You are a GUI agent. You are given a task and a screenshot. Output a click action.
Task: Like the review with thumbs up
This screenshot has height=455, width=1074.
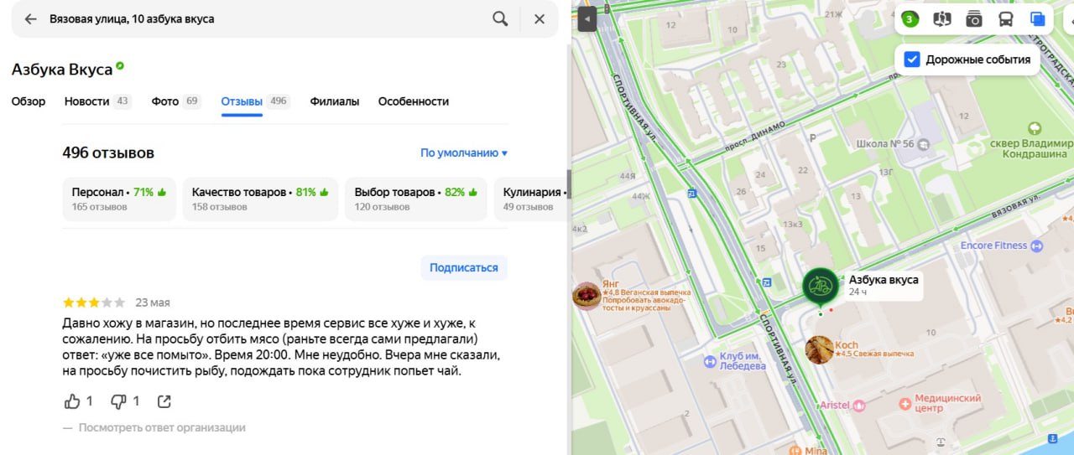click(73, 401)
